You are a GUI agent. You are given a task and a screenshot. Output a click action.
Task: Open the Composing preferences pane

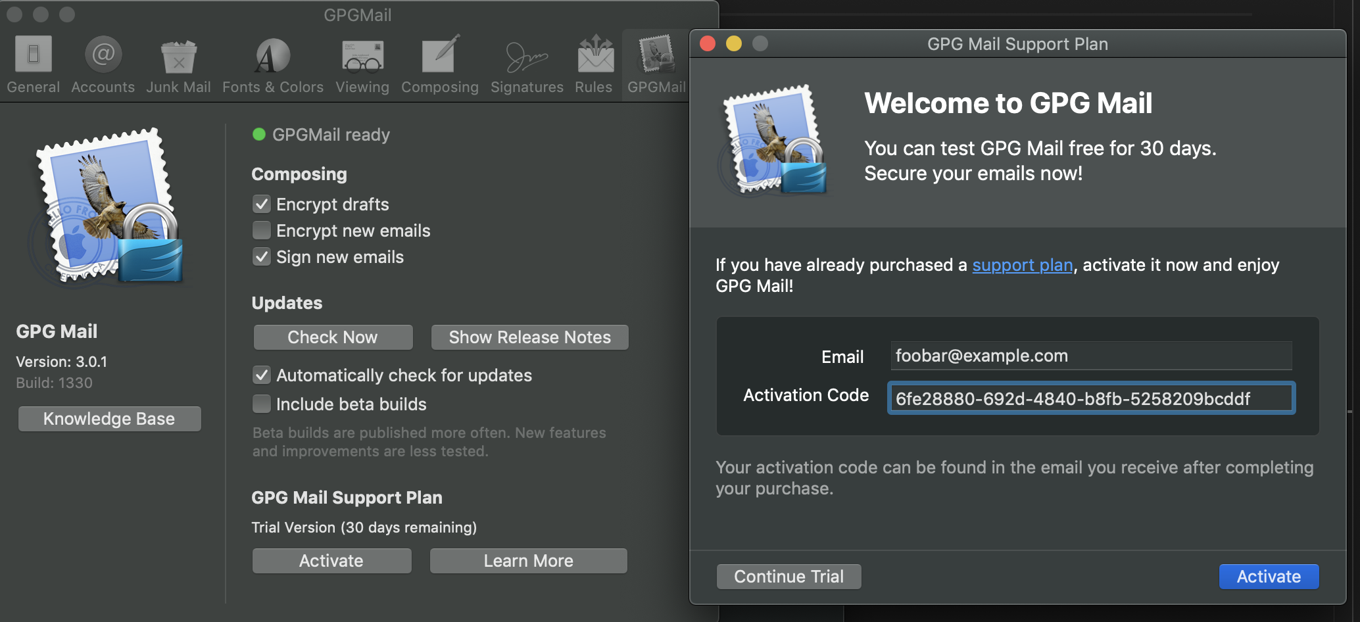tap(440, 64)
